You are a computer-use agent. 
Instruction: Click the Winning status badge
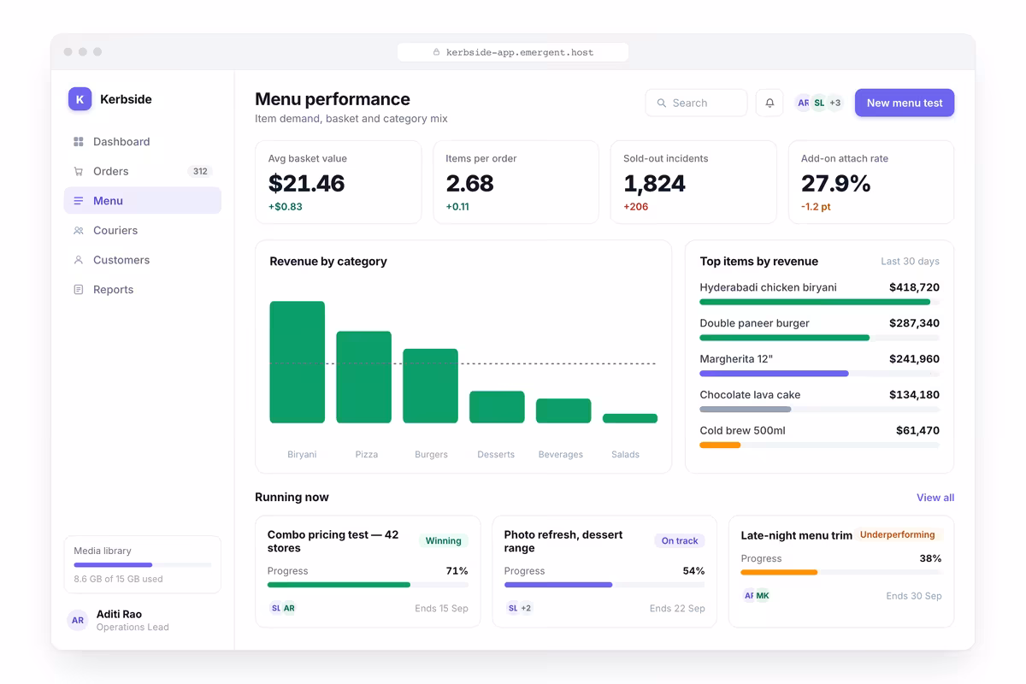point(443,540)
